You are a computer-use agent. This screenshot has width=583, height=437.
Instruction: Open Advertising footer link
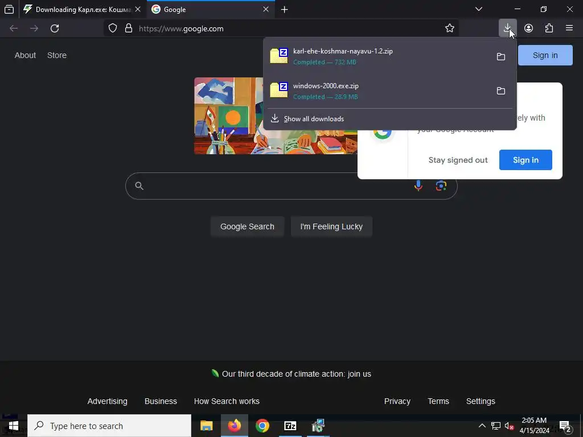107,401
